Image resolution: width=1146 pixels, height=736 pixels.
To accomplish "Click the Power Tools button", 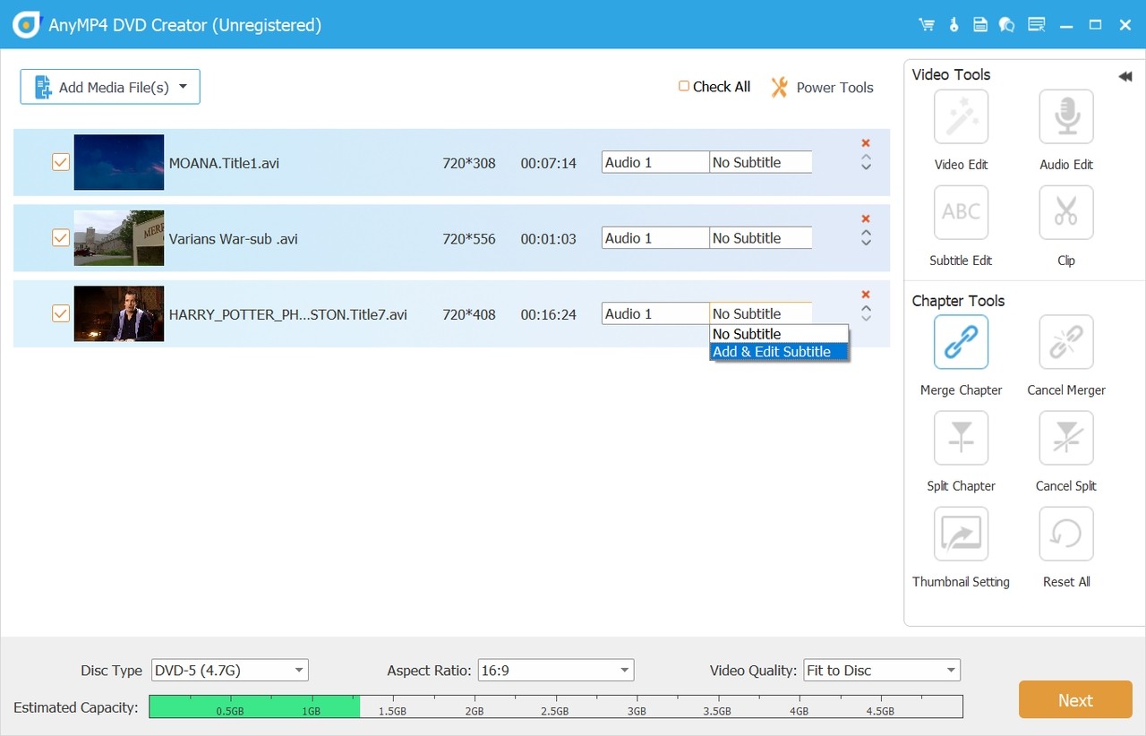I will [x=822, y=87].
